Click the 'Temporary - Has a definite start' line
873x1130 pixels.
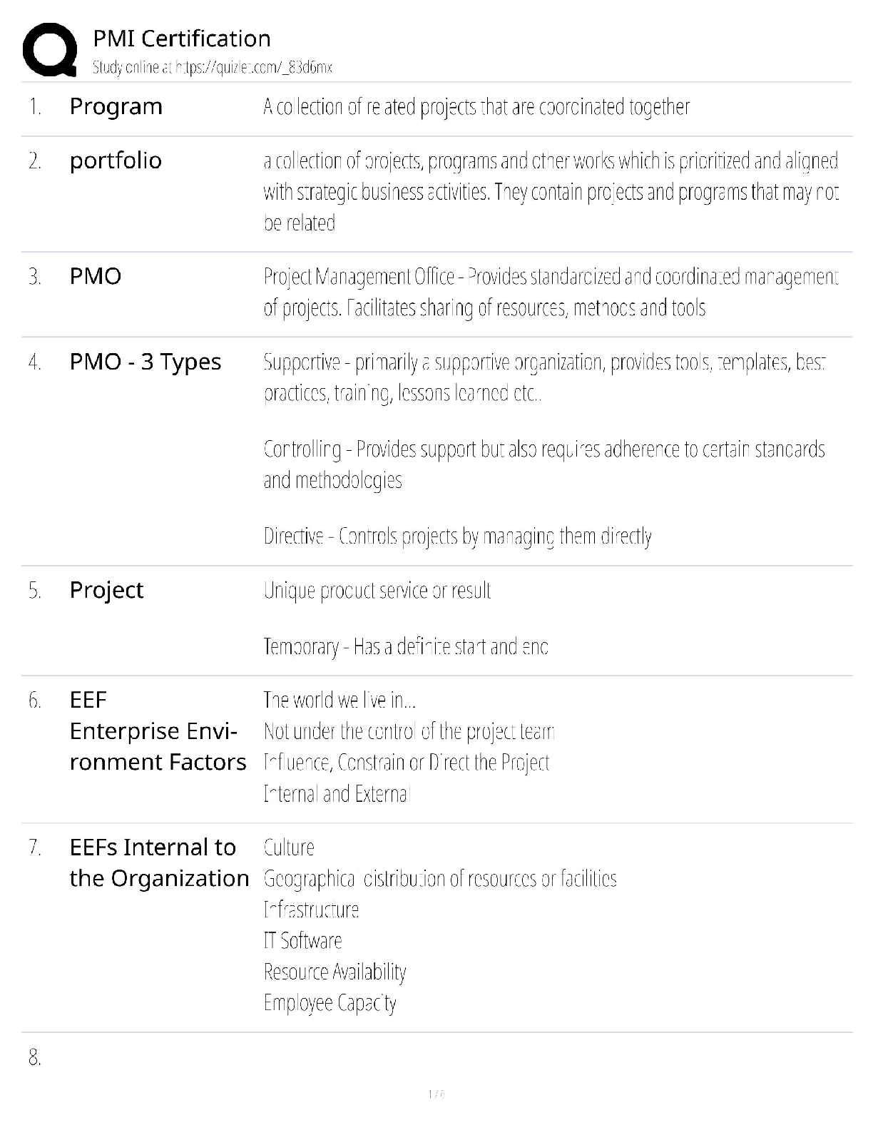405,646
